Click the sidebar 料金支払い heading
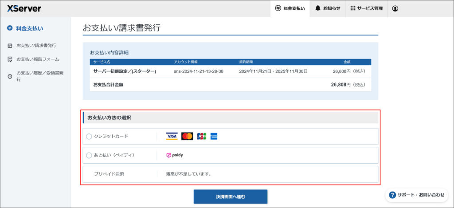The width and height of the screenshot is (454, 208). (30, 28)
